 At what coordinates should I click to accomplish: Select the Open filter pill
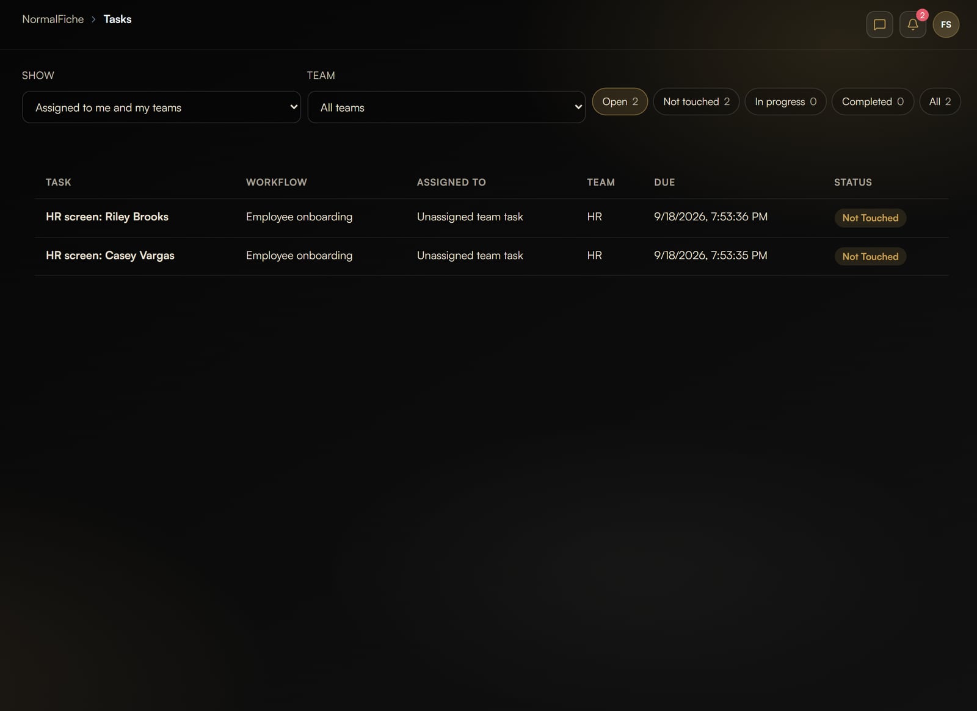click(x=620, y=101)
